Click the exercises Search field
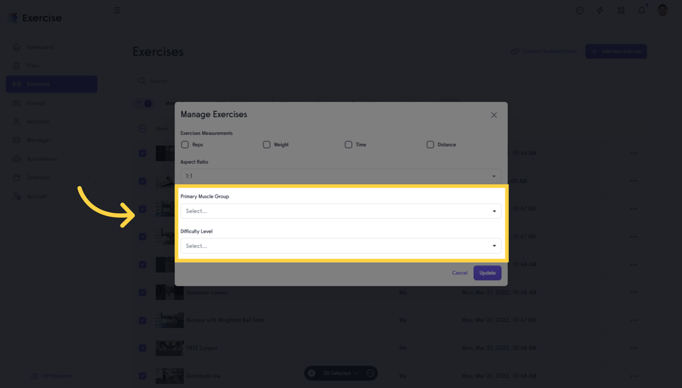 click(x=202, y=81)
